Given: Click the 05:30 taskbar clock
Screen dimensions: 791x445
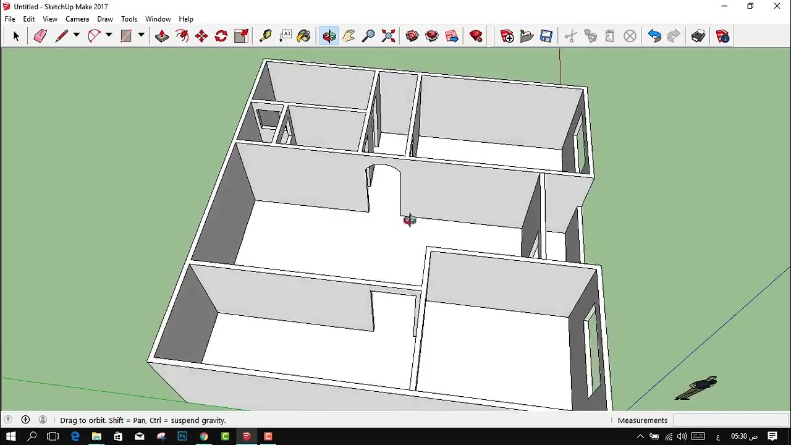Looking at the screenshot, I should coord(744,436).
